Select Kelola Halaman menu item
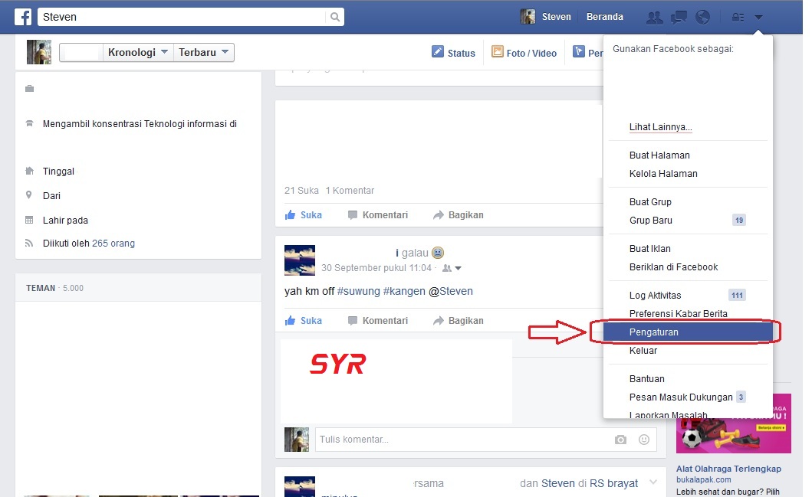 click(663, 174)
